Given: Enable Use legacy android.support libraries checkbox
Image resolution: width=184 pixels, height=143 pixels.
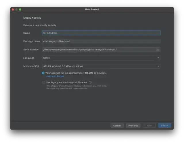Looking at the screenshot, I should (43, 82).
